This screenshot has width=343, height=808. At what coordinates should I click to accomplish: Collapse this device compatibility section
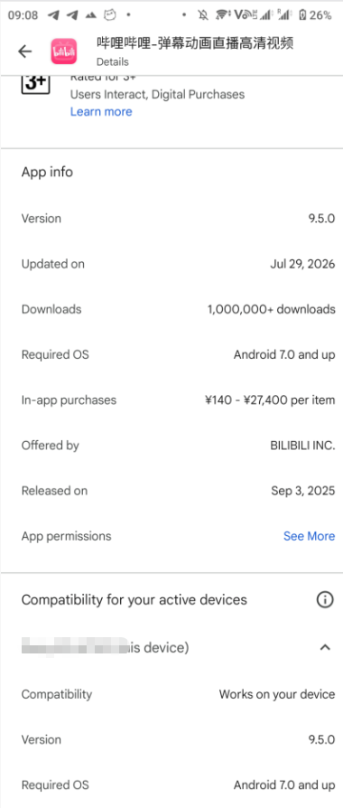[324, 647]
